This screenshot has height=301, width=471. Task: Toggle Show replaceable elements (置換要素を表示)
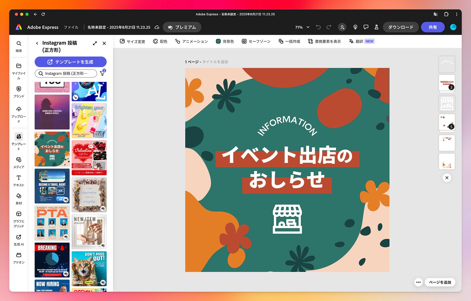point(324,41)
